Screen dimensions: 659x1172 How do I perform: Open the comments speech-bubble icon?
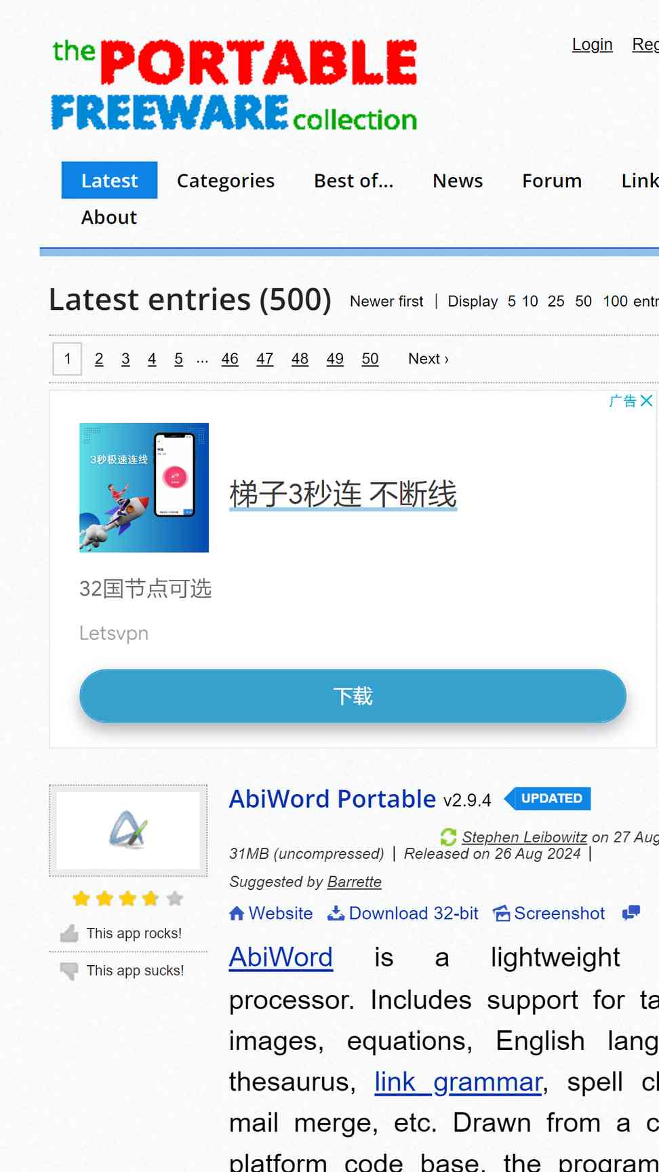[631, 914]
